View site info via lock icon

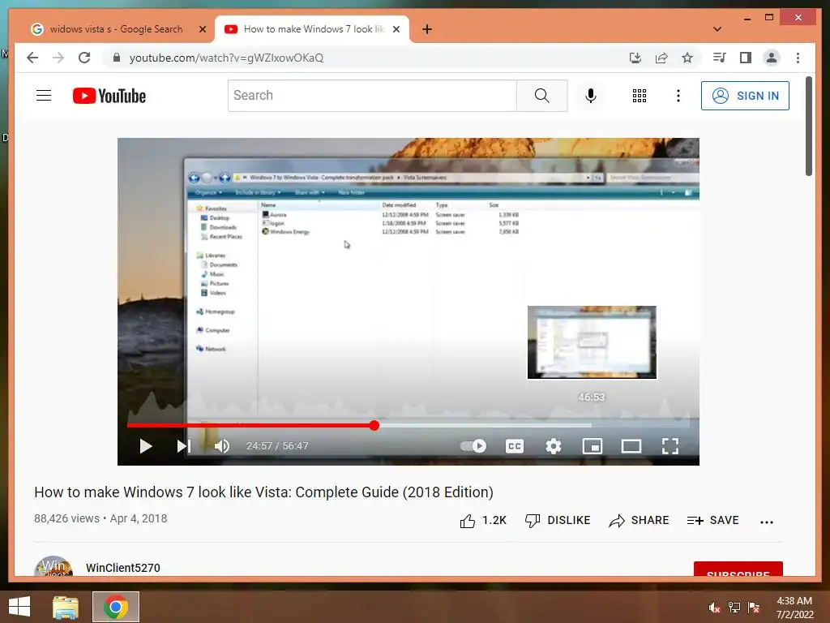pos(117,58)
